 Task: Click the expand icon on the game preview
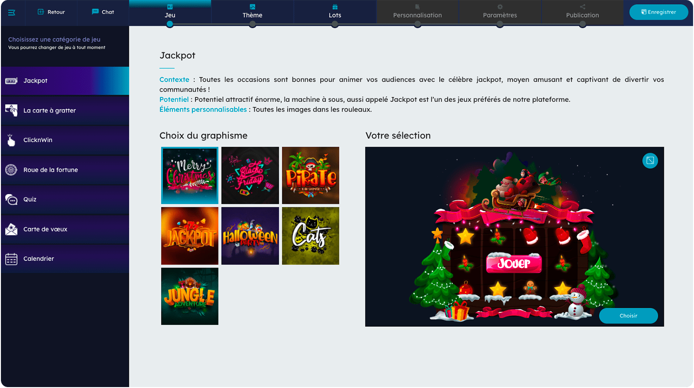(650, 160)
